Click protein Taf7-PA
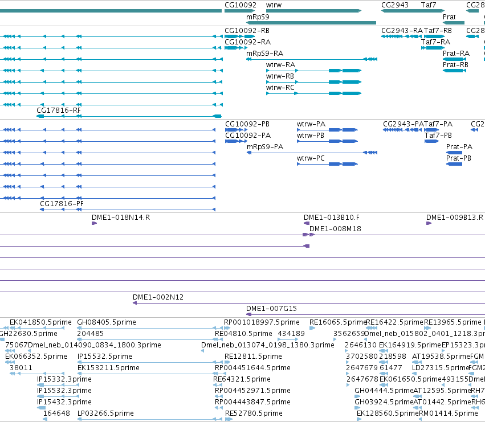 coord(438,124)
